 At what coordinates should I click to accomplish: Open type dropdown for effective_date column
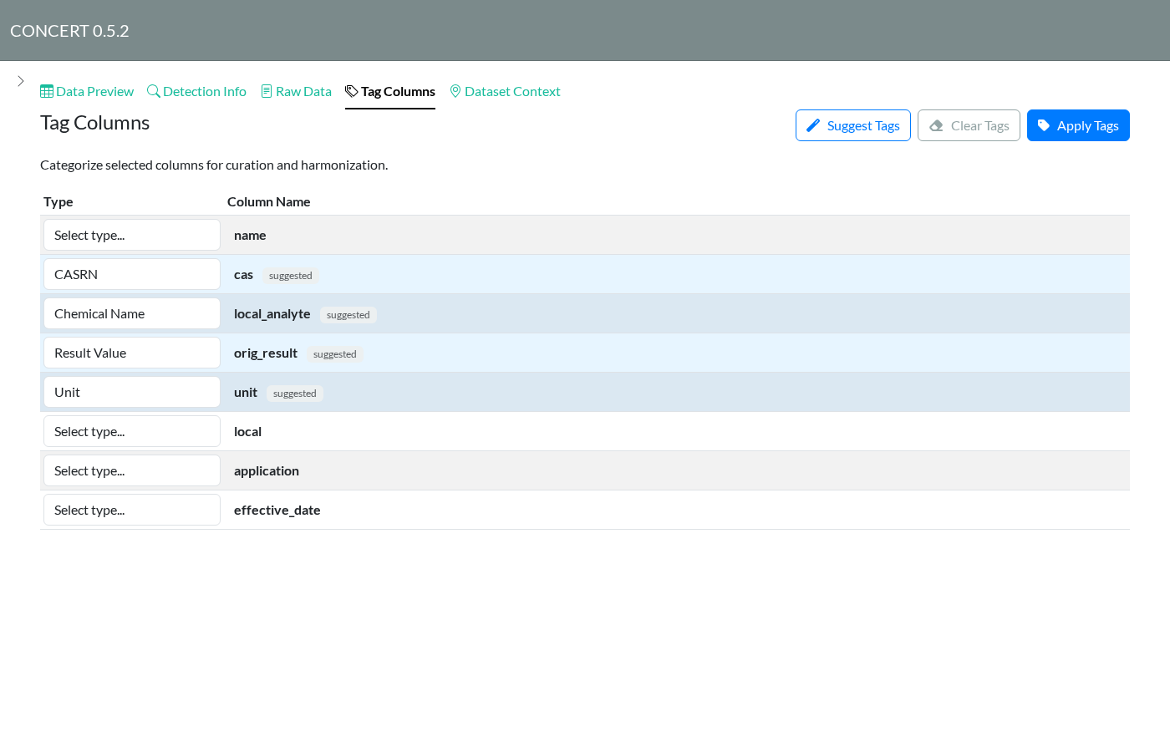point(132,510)
